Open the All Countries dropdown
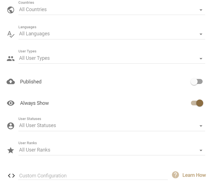 pyautogui.click(x=111, y=10)
